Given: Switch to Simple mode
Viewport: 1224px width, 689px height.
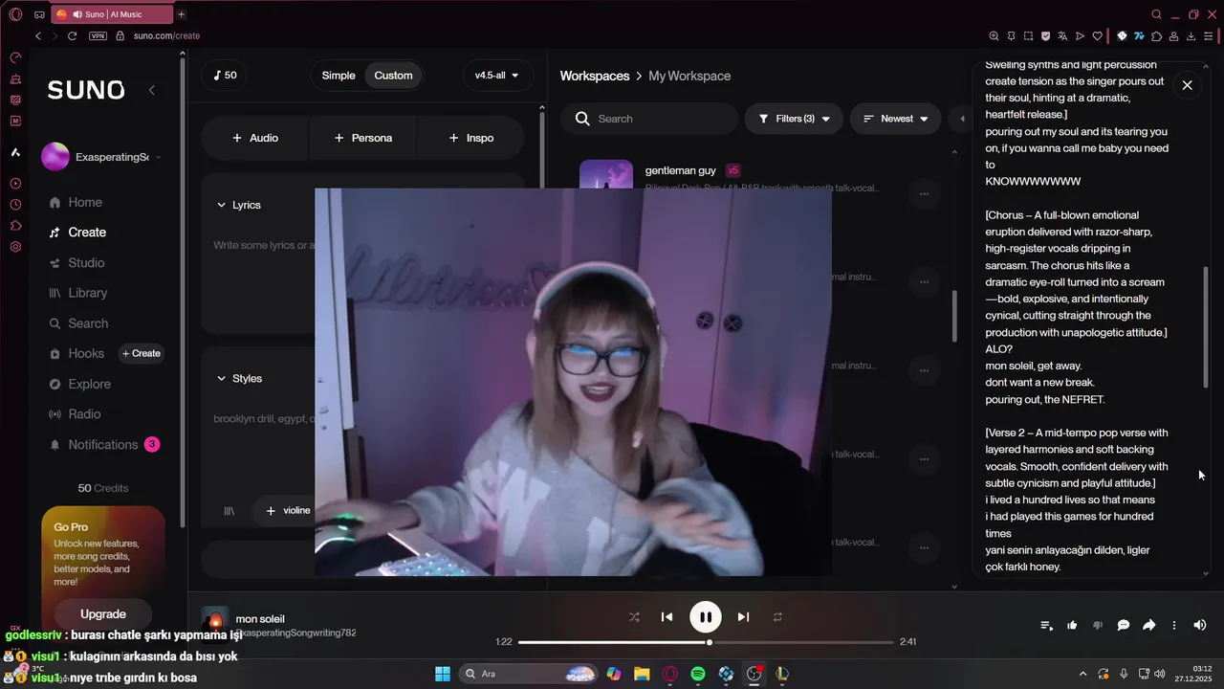Looking at the screenshot, I should click(339, 76).
